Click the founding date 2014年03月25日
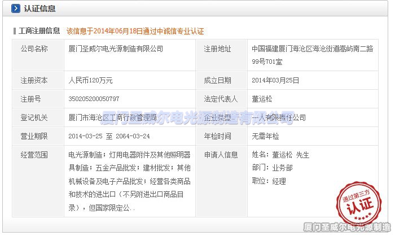This screenshot has width=395, height=236. [x=275, y=81]
